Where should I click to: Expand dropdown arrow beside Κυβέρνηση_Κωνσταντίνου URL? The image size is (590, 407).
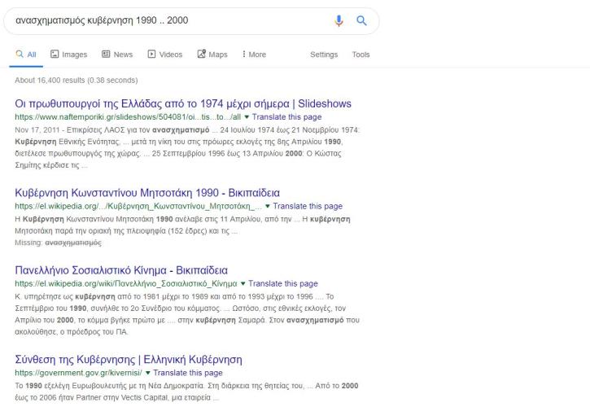coord(268,206)
